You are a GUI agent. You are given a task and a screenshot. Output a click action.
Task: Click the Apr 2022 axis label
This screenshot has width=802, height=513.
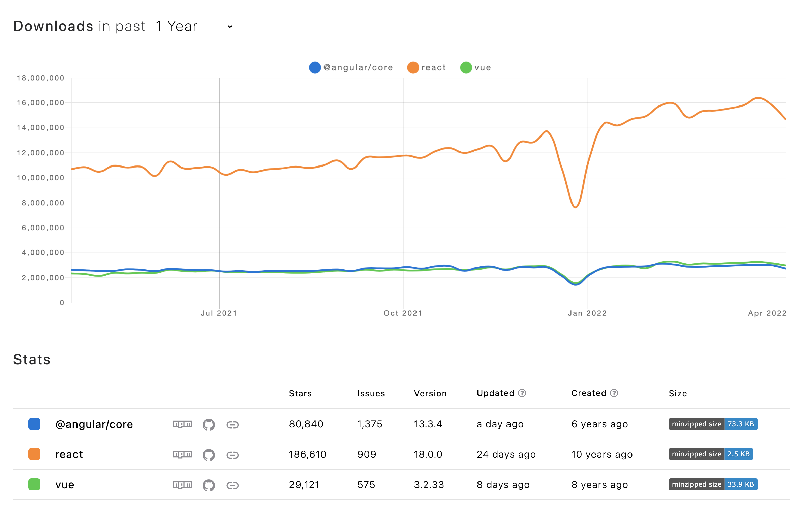pos(767,313)
